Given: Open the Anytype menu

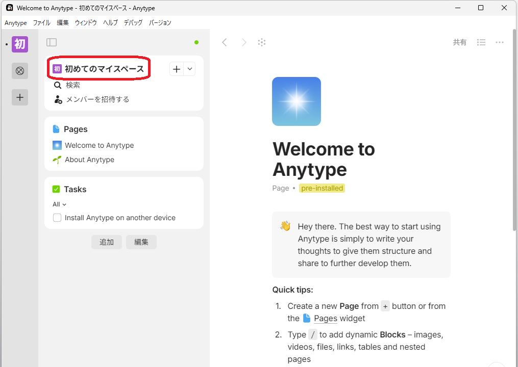Looking at the screenshot, I should (15, 23).
